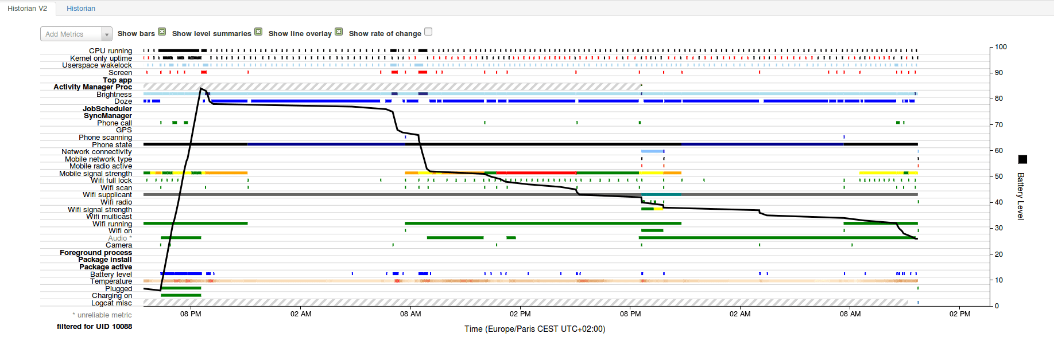Select the Historian V2 tab

click(x=28, y=9)
